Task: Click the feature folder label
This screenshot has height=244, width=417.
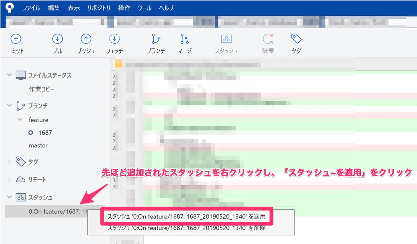Action: (38, 120)
